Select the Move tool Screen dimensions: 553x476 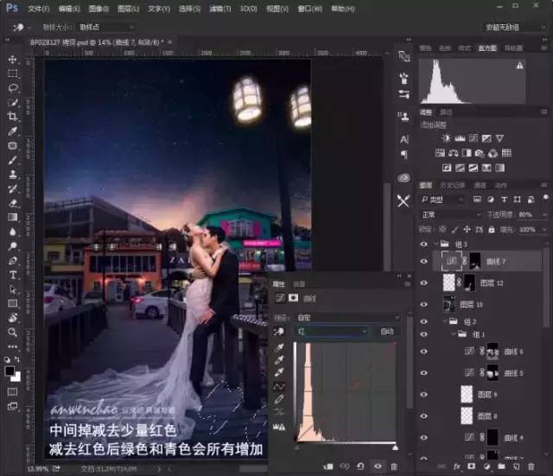13,60
